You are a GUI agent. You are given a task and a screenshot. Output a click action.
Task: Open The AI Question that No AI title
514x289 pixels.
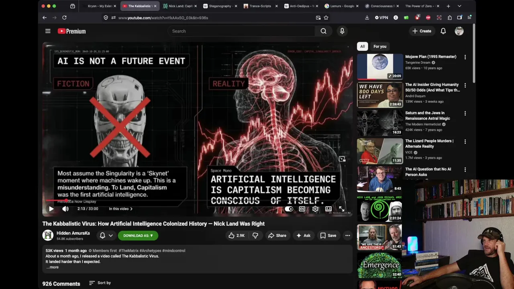(x=428, y=172)
